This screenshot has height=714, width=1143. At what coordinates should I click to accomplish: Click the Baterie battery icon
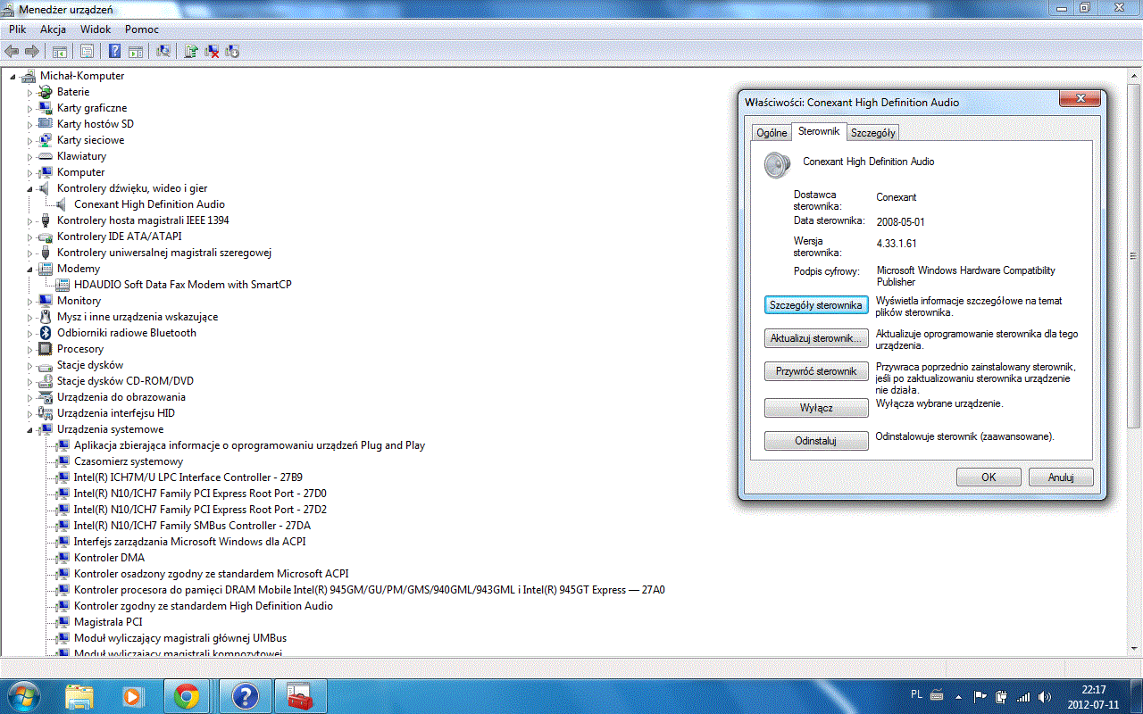click(x=46, y=92)
